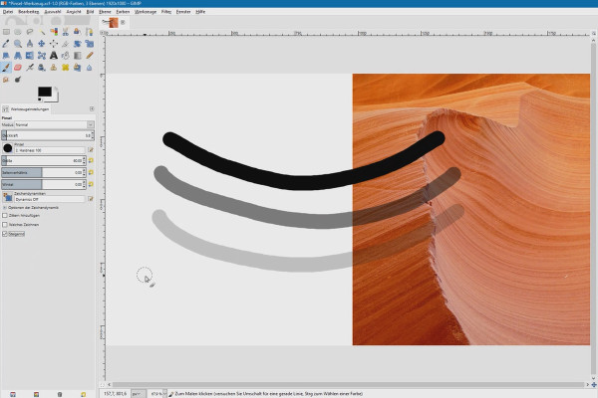
Task: Select the Ellipse Select tool
Action: coord(18,32)
